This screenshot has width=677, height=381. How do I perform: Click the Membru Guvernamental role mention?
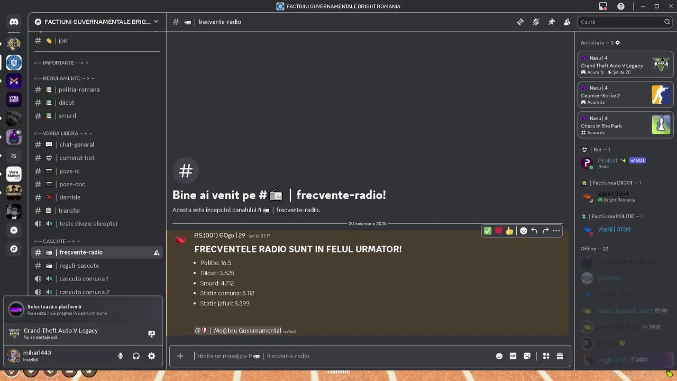pos(238,331)
